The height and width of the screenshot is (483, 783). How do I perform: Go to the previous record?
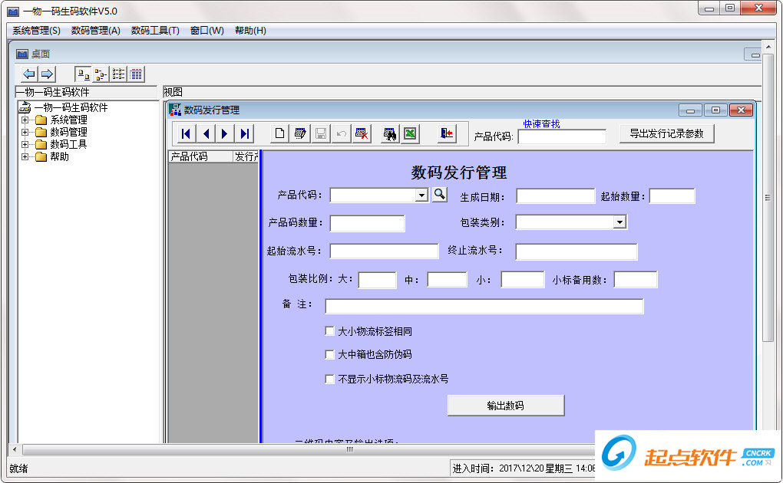pos(206,133)
